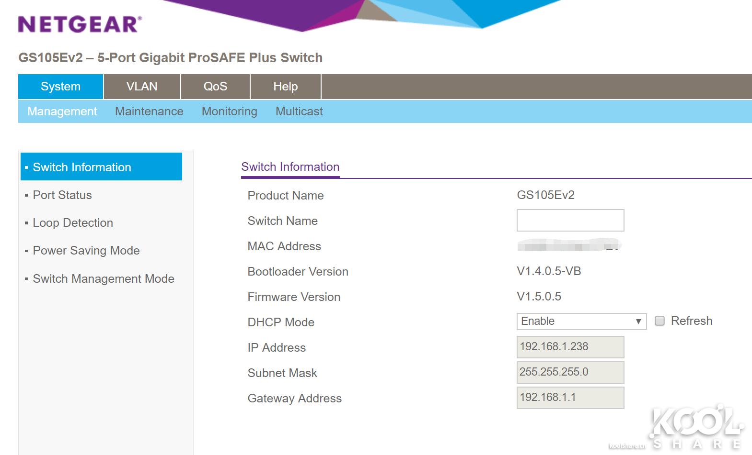
Task: Click the IP Address field
Action: click(570, 347)
